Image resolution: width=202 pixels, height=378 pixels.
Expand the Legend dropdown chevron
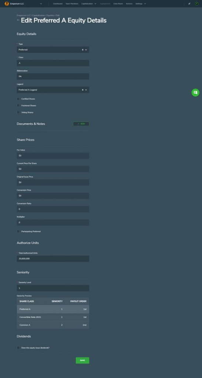(x=86, y=90)
